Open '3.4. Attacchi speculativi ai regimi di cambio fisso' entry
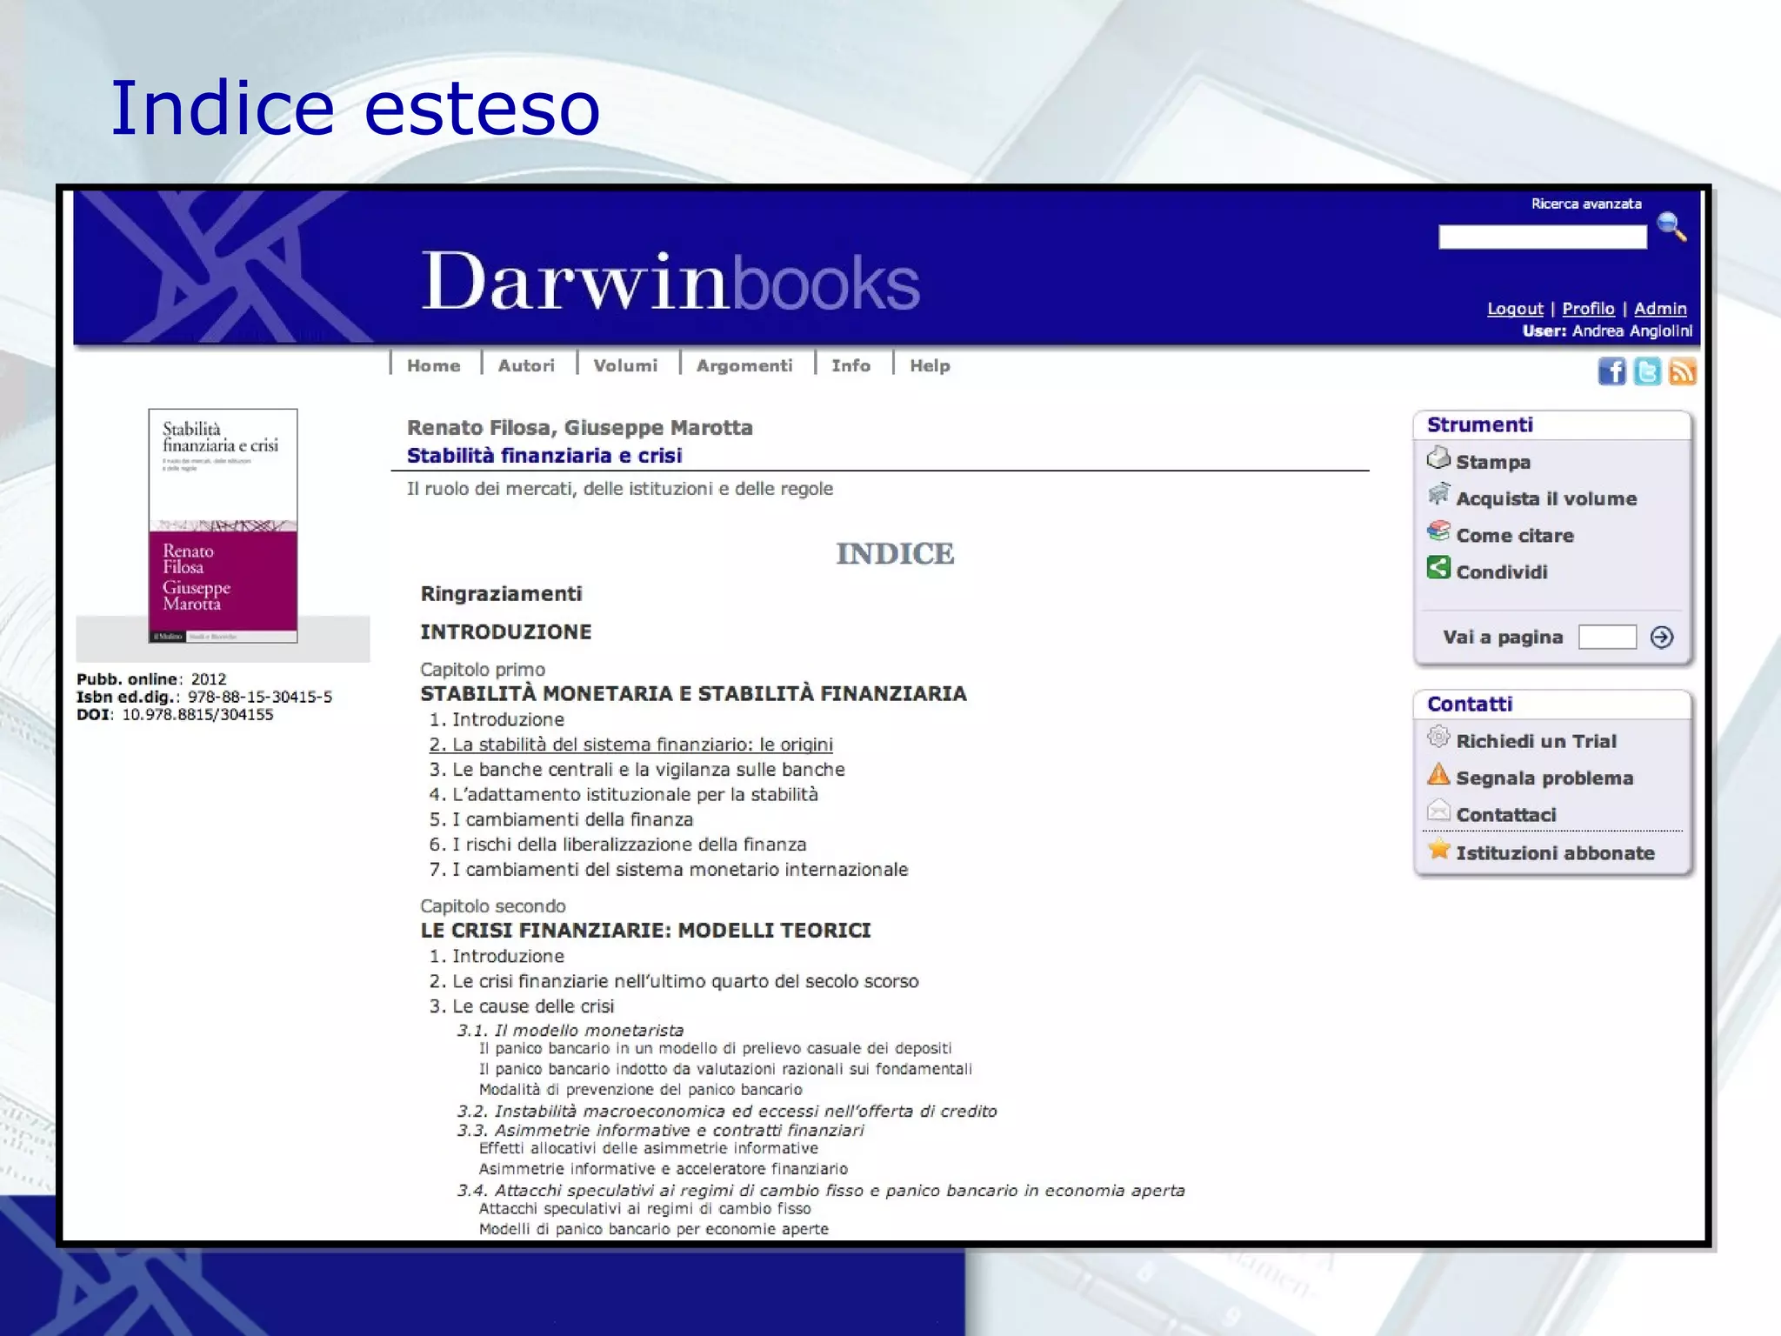This screenshot has width=1781, height=1336. point(821,1191)
